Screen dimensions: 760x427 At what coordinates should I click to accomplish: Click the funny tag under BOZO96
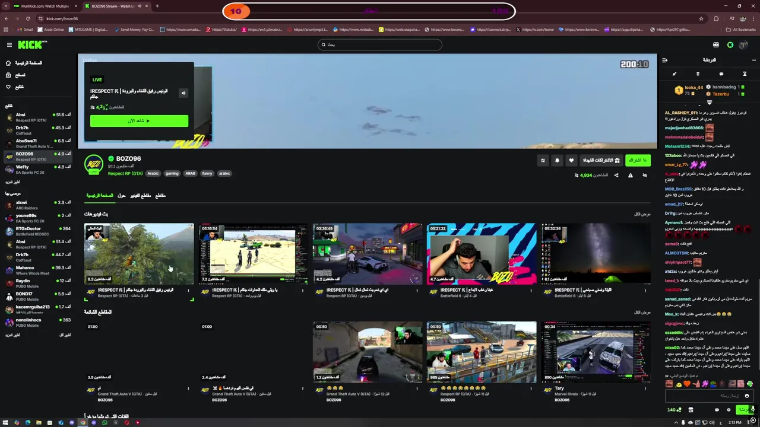coord(207,174)
